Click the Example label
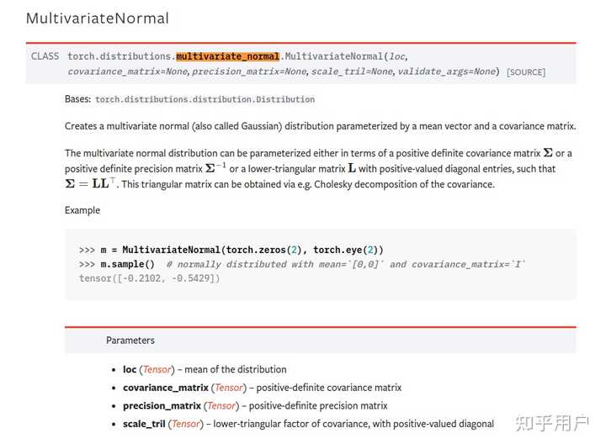606x444 pixels. pos(82,210)
